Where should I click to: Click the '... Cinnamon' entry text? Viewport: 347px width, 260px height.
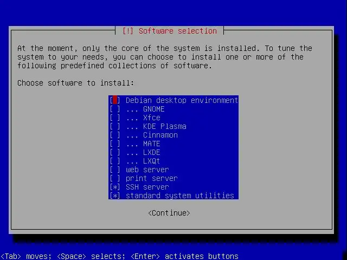[x=152, y=135]
